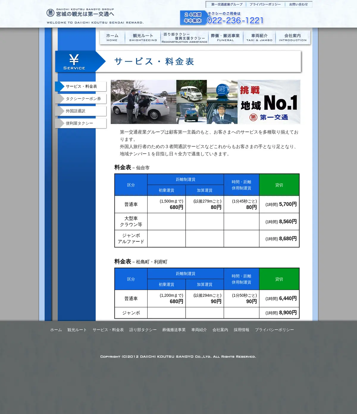Click the 料金表 – 仙台市 heading
The width and height of the screenshot is (357, 414).
(x=132, y=168)
